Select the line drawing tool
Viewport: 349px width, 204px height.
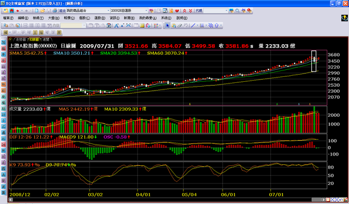(193, 26)
